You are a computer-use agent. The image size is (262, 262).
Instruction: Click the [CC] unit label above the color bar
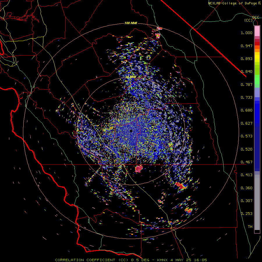[249, 20]
